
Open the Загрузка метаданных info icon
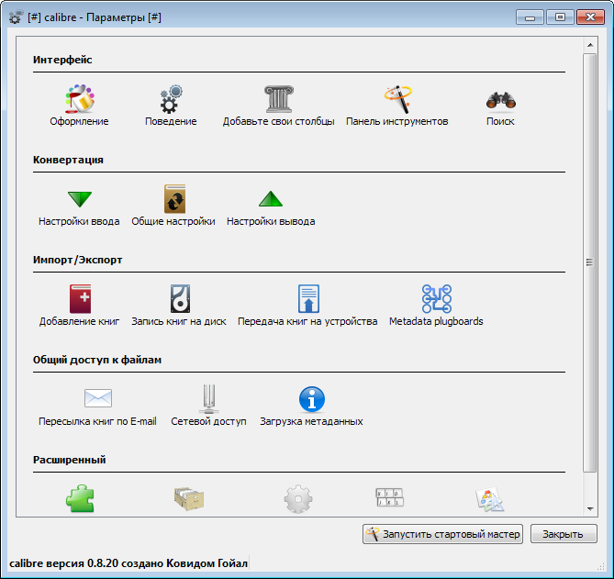point(312,399)
